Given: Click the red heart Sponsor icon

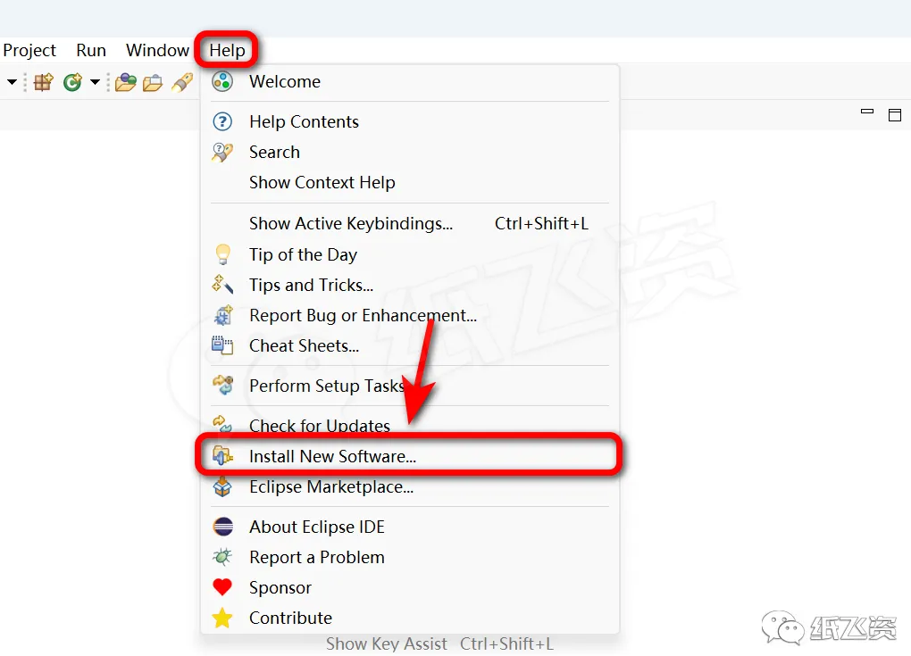Looking at the screenshot, I should click(222, 587).
